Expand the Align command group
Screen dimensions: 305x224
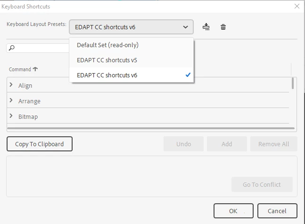point(11,85)
